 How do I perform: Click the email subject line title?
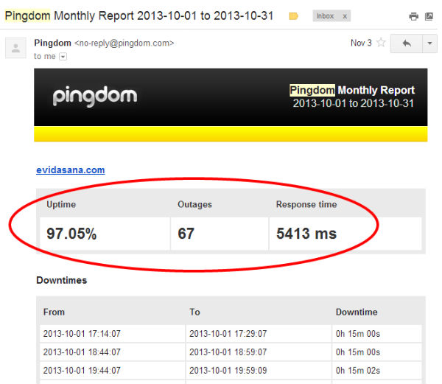click(x=139, y=15)
